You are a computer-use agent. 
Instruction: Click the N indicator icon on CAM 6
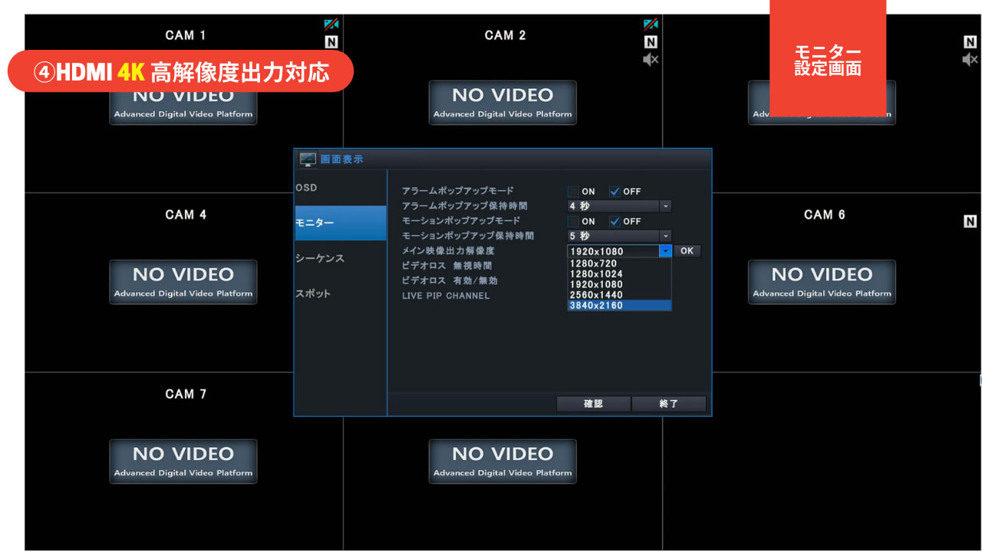click(970, 222)
